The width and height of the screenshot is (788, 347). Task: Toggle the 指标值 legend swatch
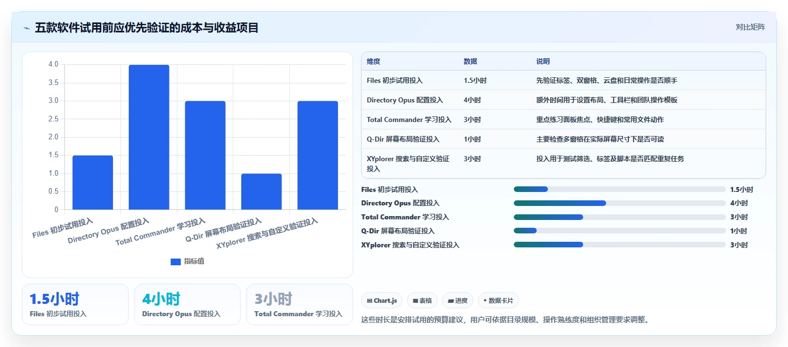coord(175,261)
